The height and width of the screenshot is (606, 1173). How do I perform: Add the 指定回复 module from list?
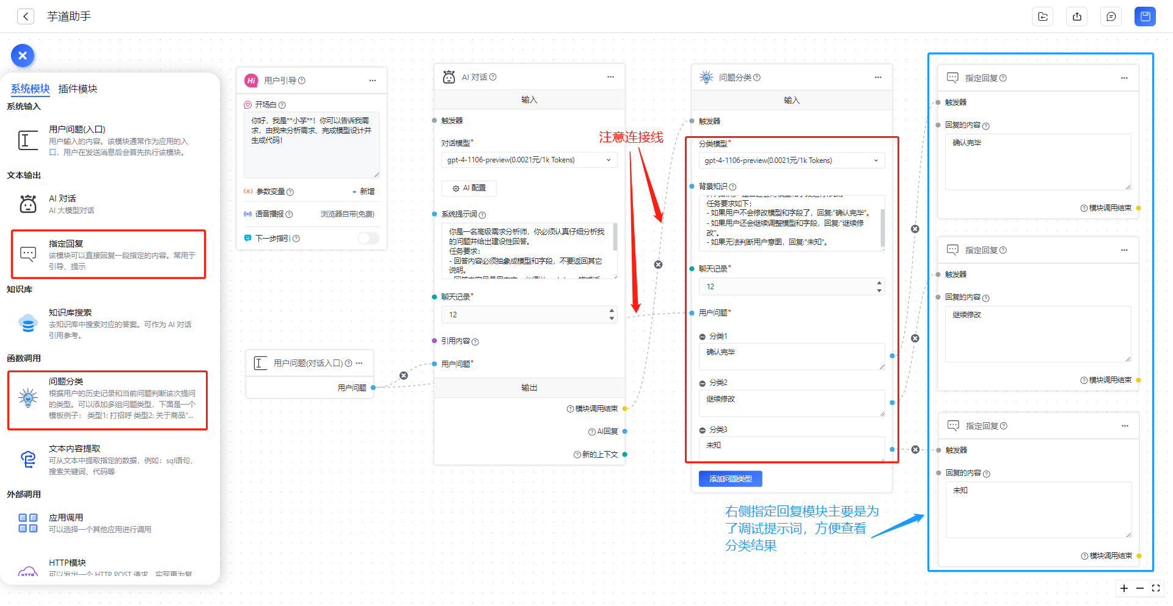pyautogui.click(x=109, y=254)
